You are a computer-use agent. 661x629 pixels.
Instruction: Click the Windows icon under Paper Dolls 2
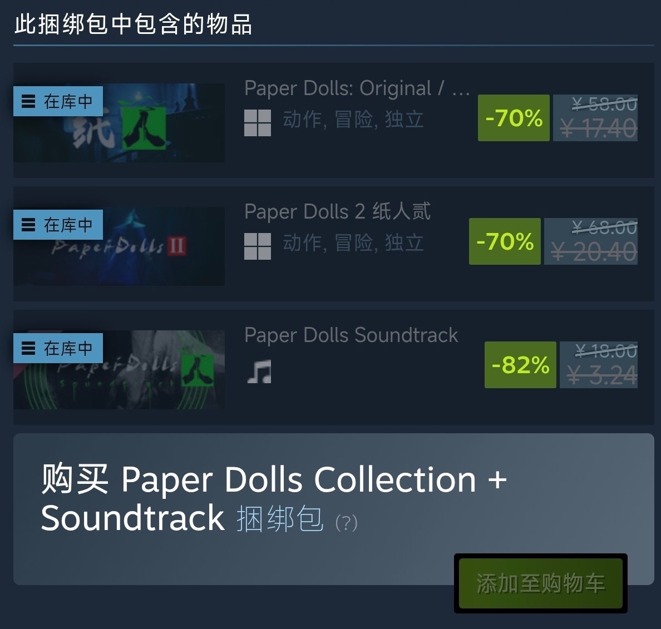pos(258,246)
